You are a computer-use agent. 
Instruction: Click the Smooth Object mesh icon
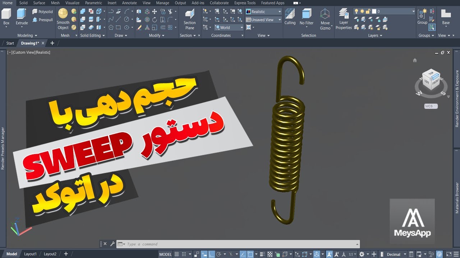pos(63,19)
